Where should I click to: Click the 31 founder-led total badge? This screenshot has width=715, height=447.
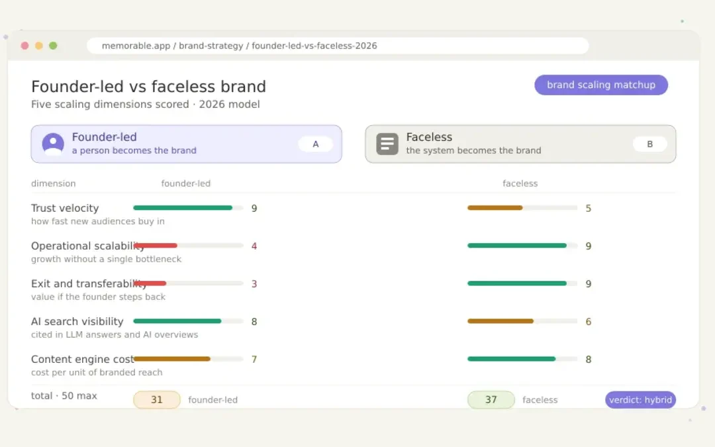tap(157, 399)
